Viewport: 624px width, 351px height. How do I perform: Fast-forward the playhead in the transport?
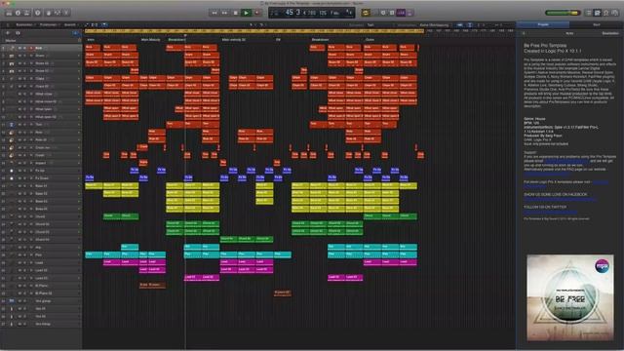pyautogui.click(x=225, y=13)
